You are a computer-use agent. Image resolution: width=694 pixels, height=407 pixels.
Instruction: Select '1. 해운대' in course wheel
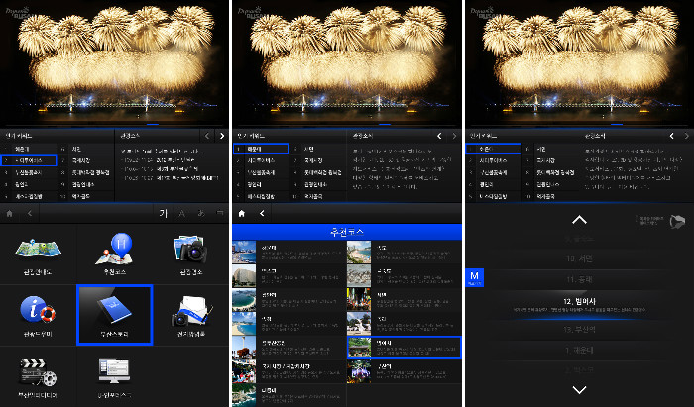tap(579, 350)
